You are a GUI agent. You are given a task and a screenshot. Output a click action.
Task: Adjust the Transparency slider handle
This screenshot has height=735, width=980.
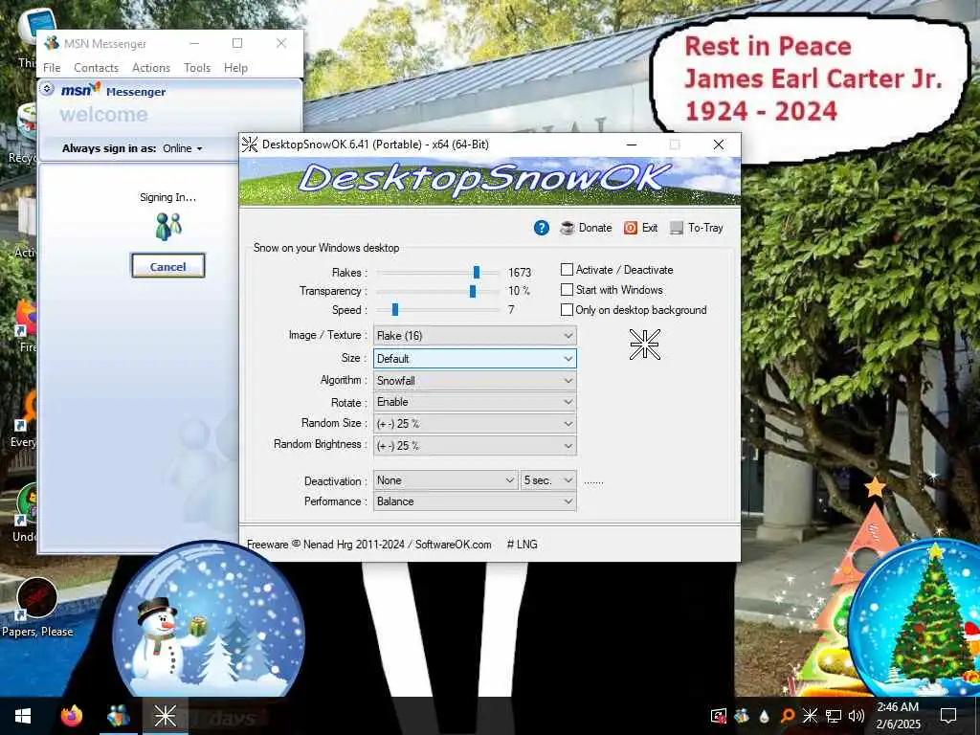click(473, 291)
